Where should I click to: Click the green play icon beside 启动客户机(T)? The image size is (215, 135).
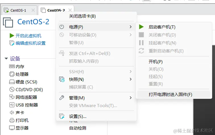click(141, 27)
